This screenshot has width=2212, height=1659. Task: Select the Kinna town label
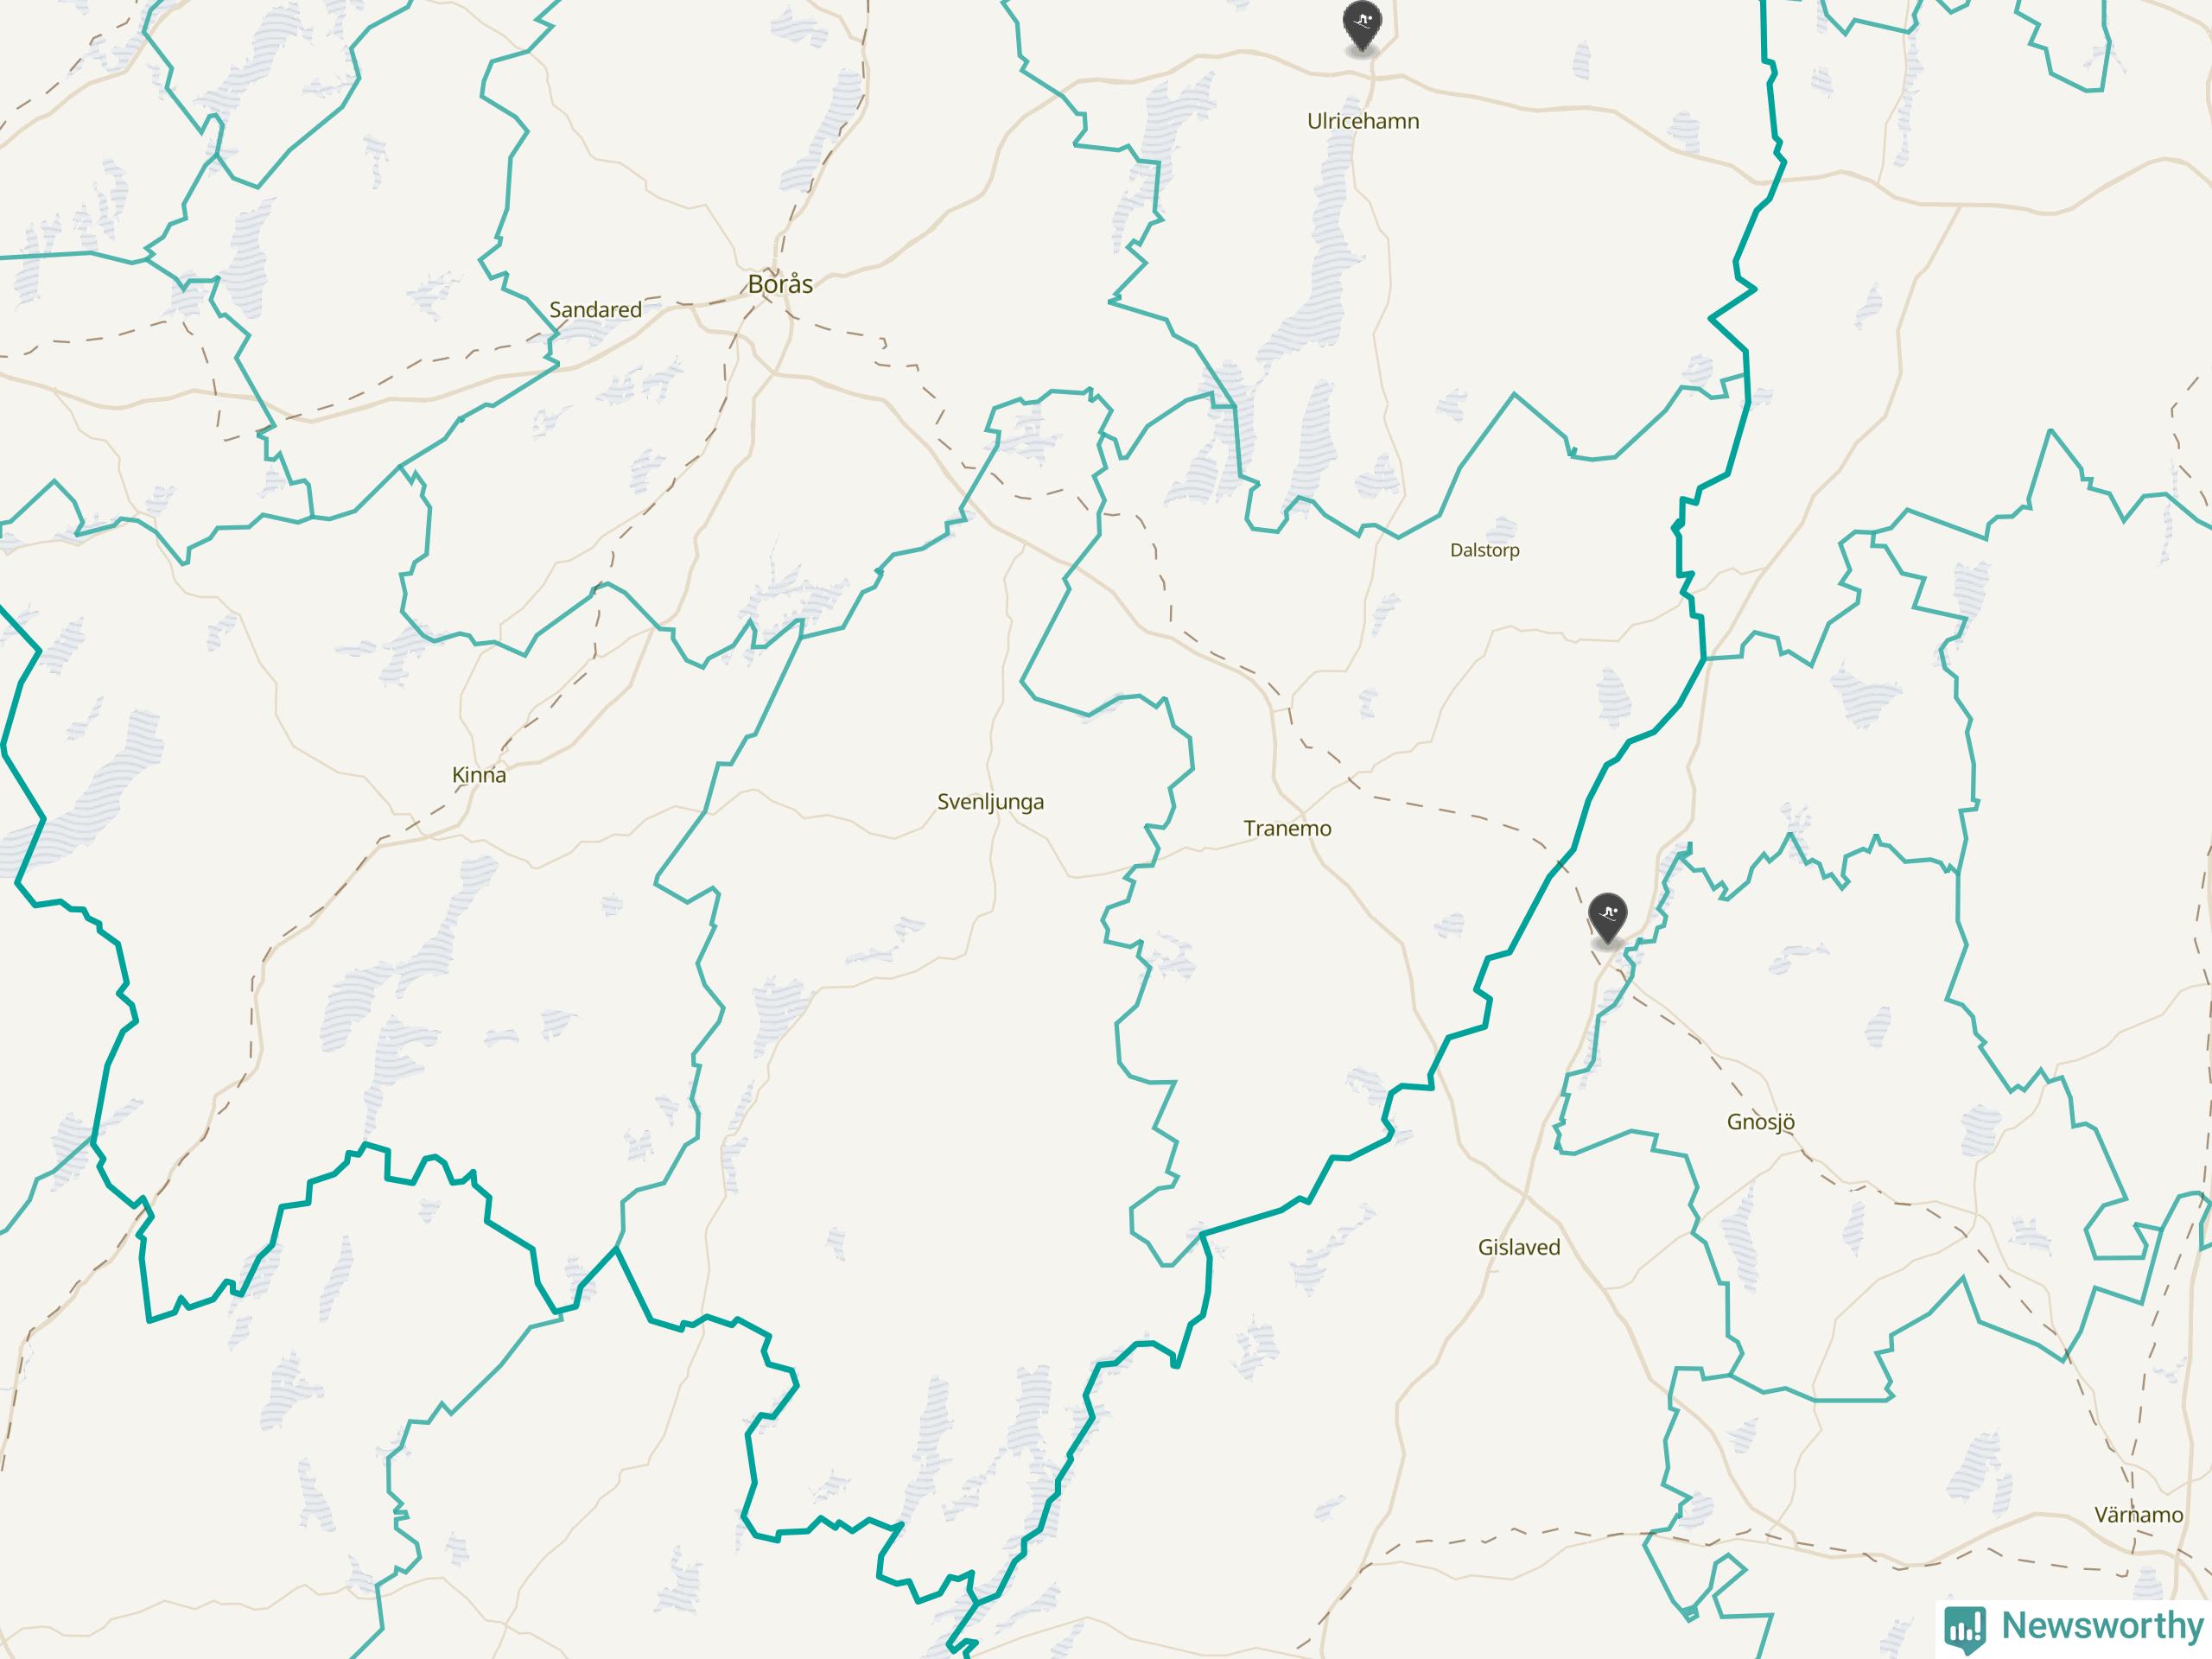click(x=479, y=775)
